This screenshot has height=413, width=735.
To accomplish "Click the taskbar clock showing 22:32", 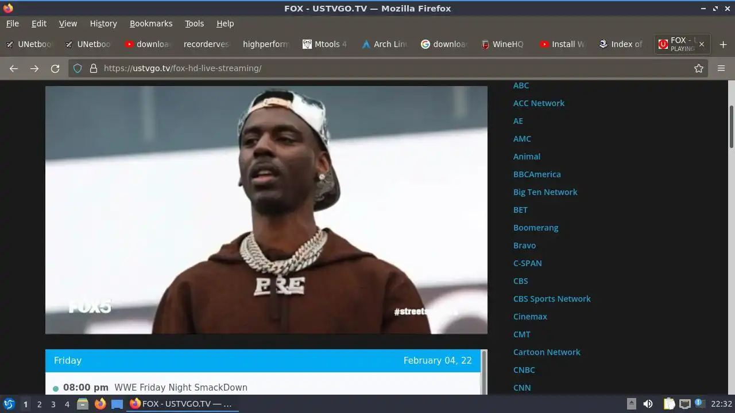I will click(x=721, y=404).
